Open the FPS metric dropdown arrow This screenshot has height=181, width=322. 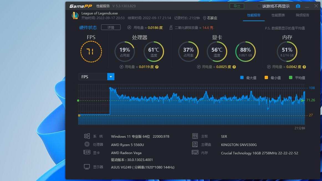[x=111, y=77]
